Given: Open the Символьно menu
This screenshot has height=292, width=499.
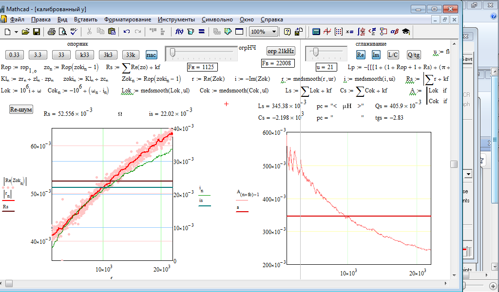Looking at the screenshot, I should 217,19.
